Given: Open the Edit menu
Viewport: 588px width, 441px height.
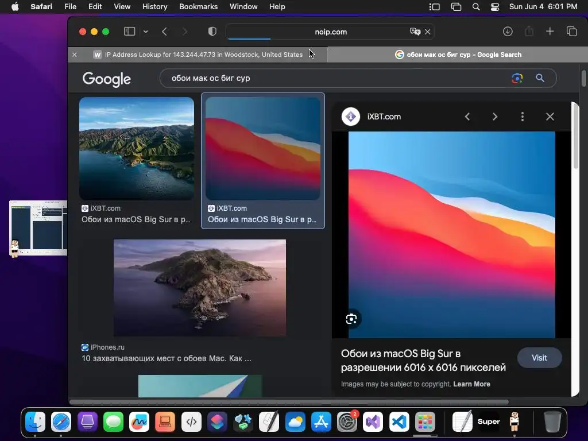Looking at the screenshot, I should (x=95, y=7).
